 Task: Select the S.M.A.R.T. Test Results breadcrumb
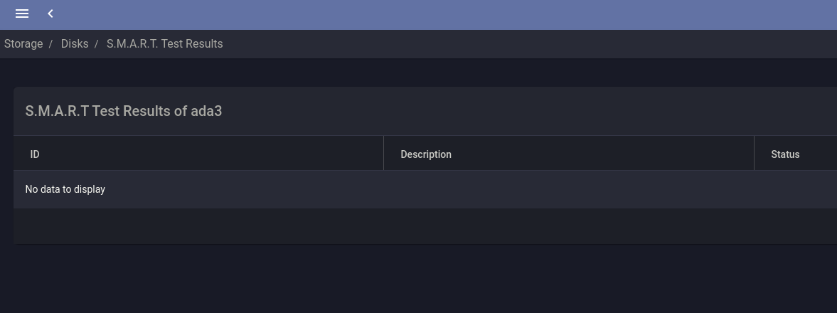[x=164, y=44]
